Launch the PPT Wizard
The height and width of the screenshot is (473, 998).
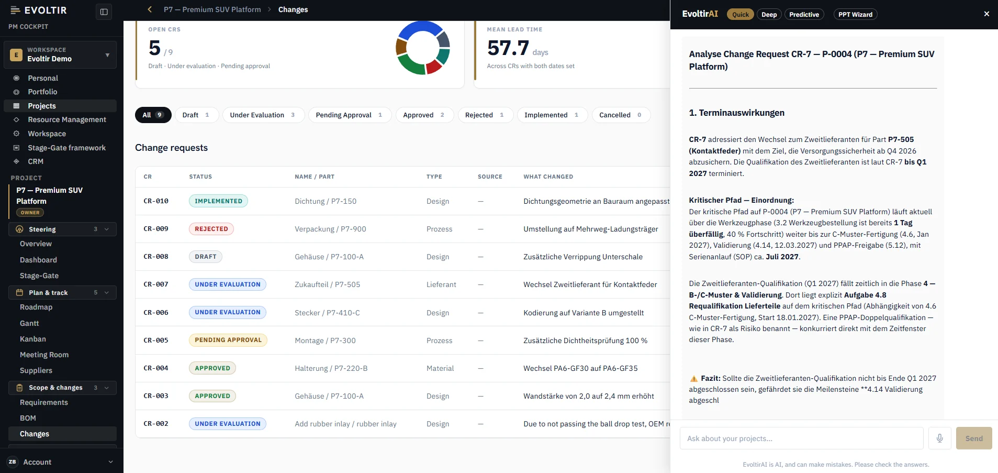point(855,15)
